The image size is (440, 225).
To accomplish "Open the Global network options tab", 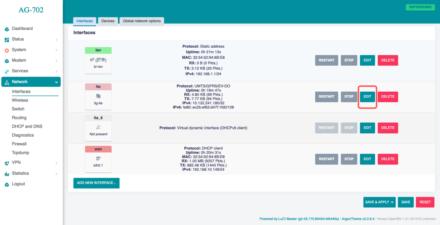I will coord(142,21).
